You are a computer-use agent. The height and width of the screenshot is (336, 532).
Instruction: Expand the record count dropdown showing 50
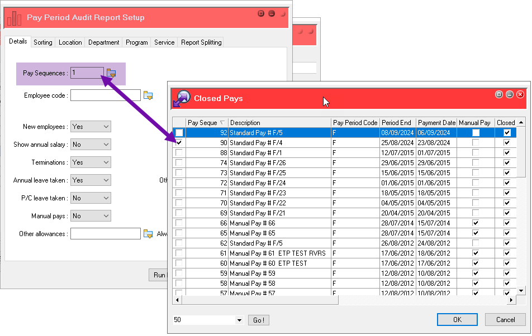pyautogui.click(x=240, y=320)
